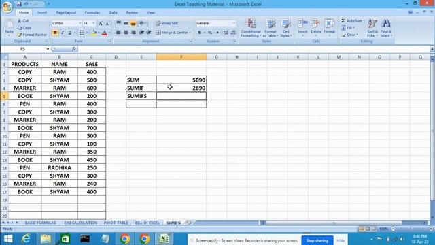
Task: Open the Calibri font name dropdown
Action: (80, 23)
